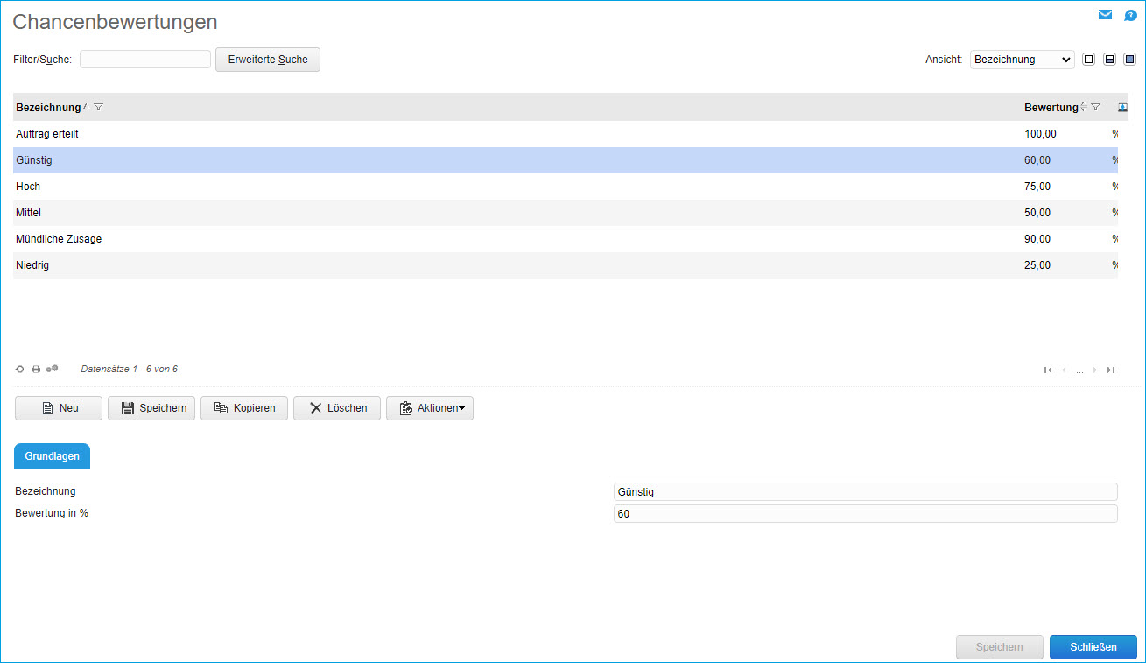Click the Bewertung value 90,00

[x=1037, y=239]
